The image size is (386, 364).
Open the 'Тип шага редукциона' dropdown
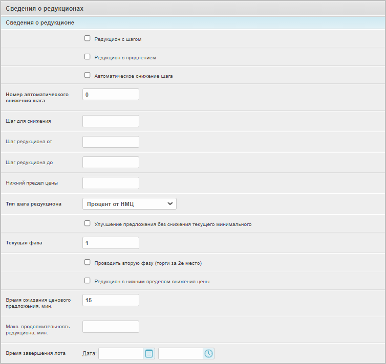point(129,204)
